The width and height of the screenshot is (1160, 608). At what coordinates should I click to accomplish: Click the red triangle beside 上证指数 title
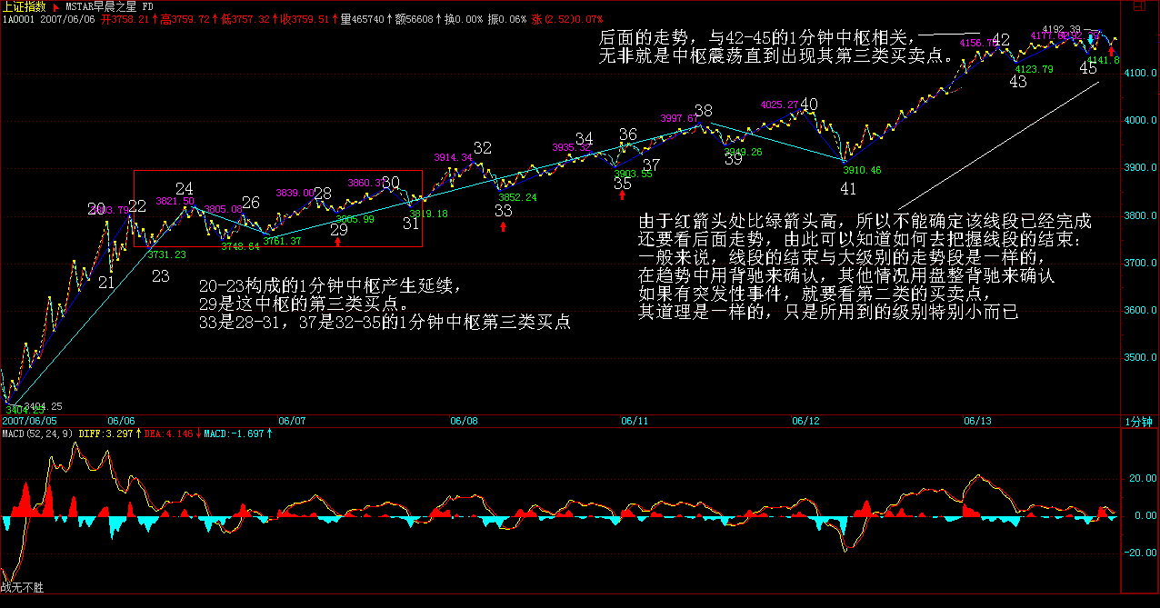(x=55, y=5)
